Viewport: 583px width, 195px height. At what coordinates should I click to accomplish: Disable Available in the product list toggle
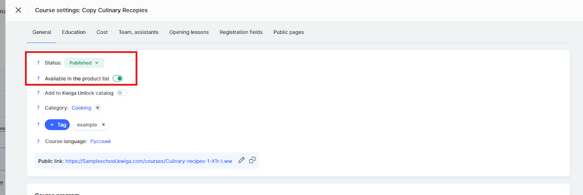[118, 79]
